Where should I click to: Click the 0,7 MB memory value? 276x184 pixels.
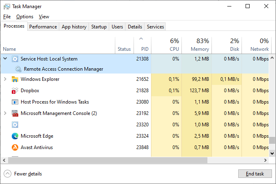pos(202,147)
